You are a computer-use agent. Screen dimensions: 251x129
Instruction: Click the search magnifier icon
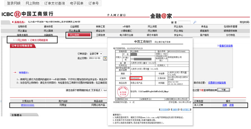pyautogui.click(x=195, y=22)
